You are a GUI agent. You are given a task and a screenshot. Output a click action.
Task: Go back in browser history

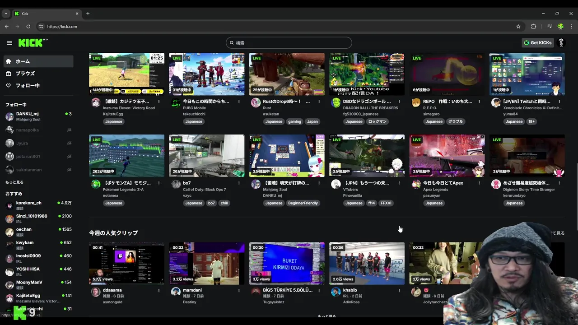point(6,27)
